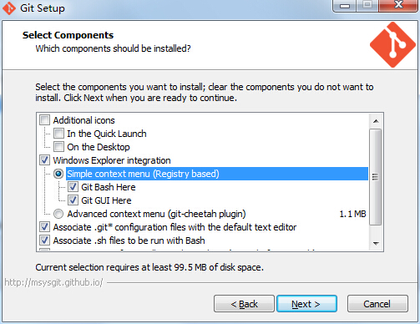This screenshot has height=324, width=420.
Task: Cancel the Git setup
Action: click(x=377, y=304)
